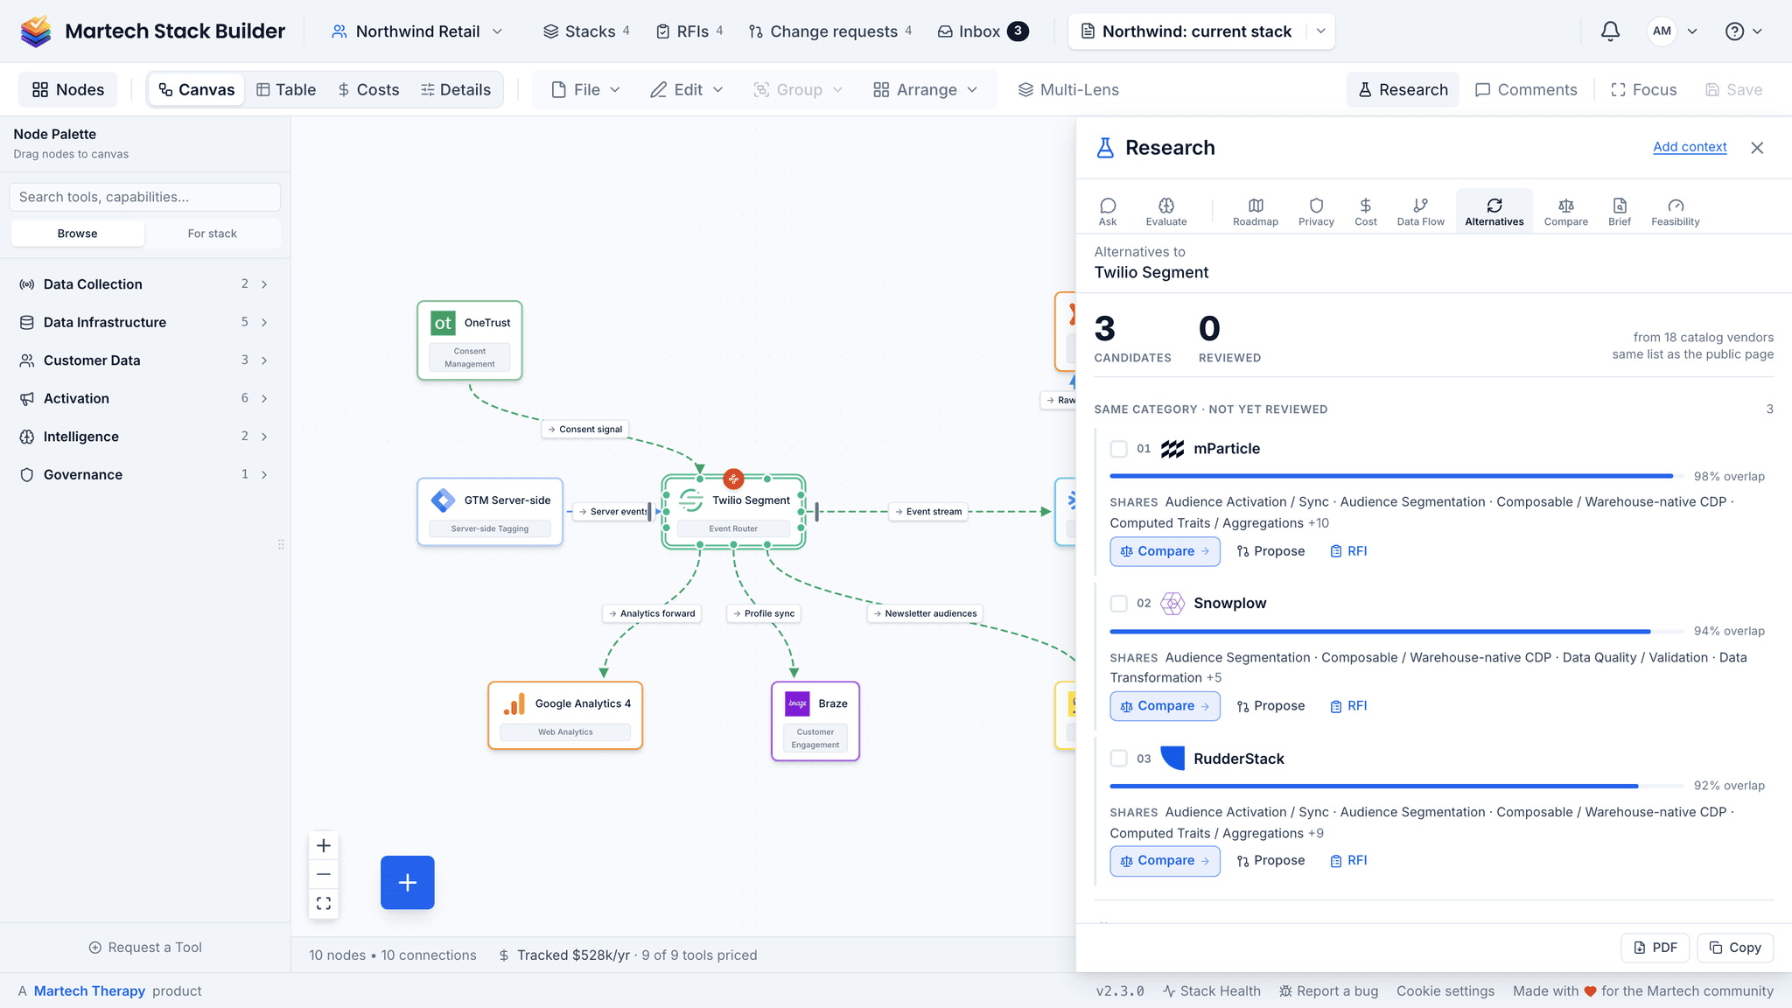The width and height of the screenshot is (1792, 1008).
Task: Open the Change requests section
Action: tap(829, 31)
